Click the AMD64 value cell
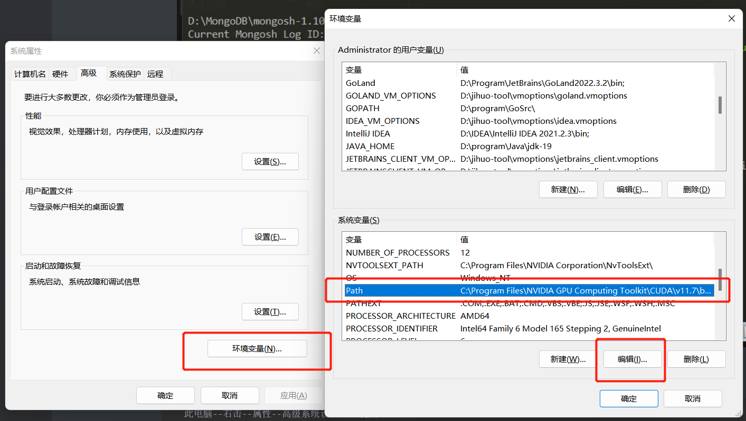This screenshot has width=746, height=421. [x=475, y=316]
